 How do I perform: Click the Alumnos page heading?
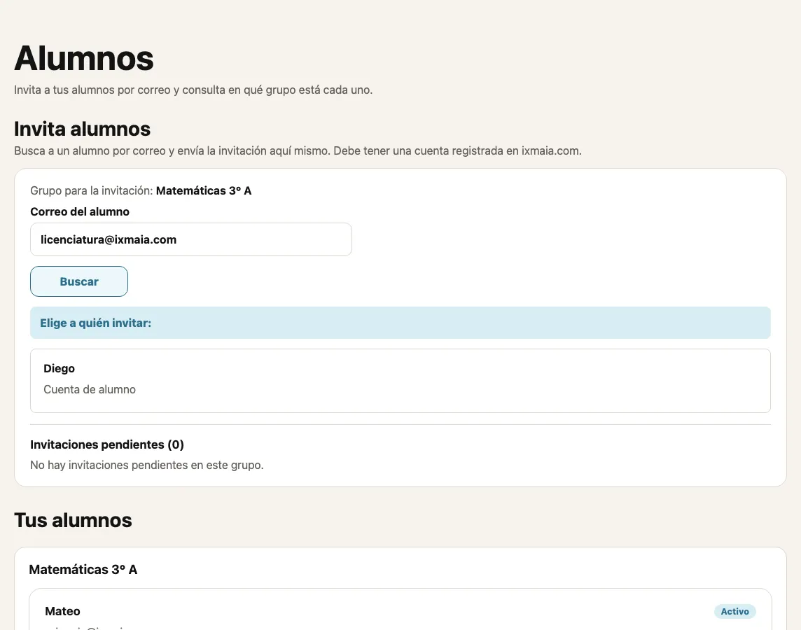point(84,58)
